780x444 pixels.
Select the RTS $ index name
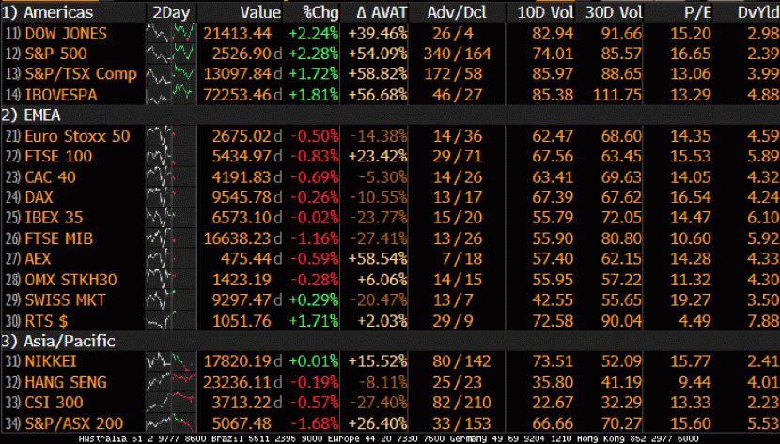(46, 321)
